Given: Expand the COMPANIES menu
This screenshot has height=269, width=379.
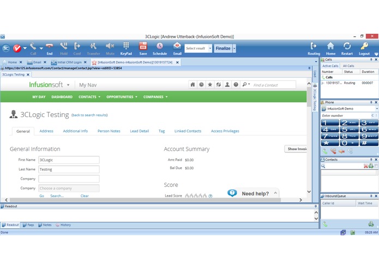Looking at the screenshot, I should click(155, 97).
